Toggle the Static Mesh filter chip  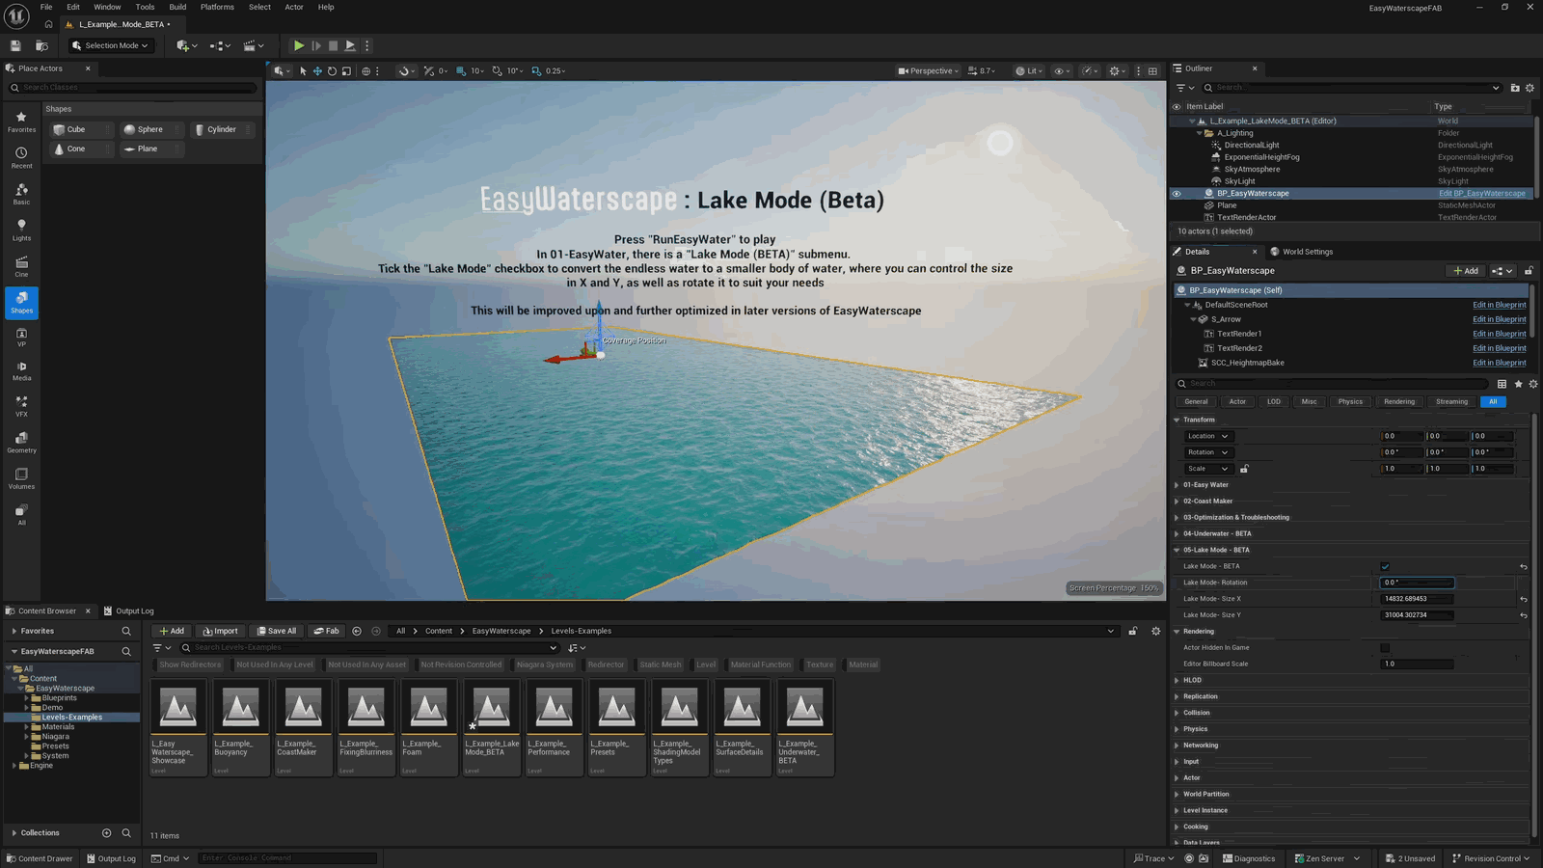[661, 665]
